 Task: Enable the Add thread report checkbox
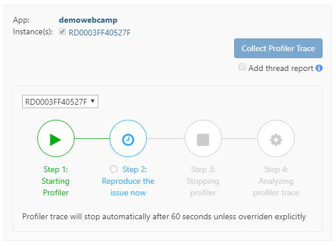coord(242,67)
